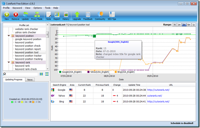This screenshot has width=200, height=128.
Task: Open the Tools menu
Action: point(47,8)
